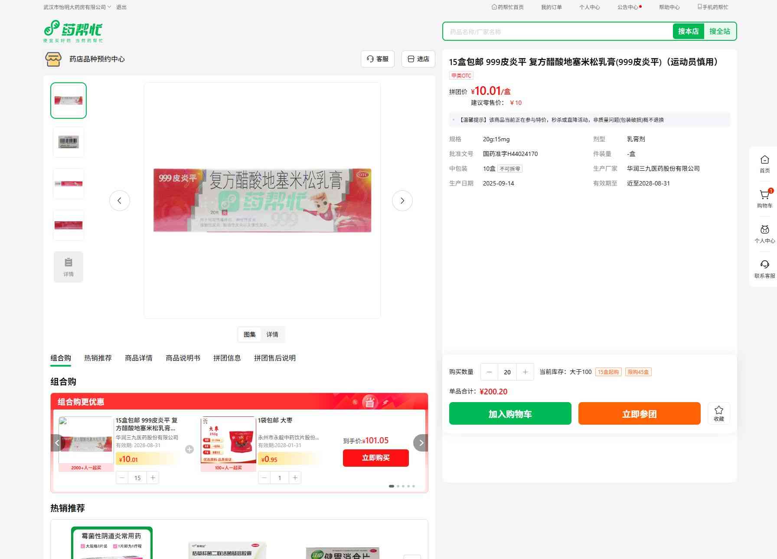Click the orange 立即参团 button
This screenshot has width=777, height=559.
click(639, 413)
